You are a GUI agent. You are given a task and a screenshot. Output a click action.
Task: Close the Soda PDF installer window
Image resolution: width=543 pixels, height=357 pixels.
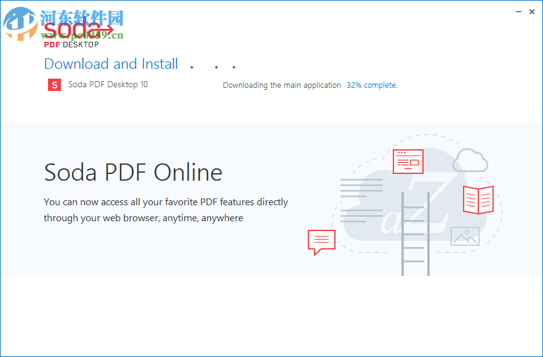click(531, 11)
